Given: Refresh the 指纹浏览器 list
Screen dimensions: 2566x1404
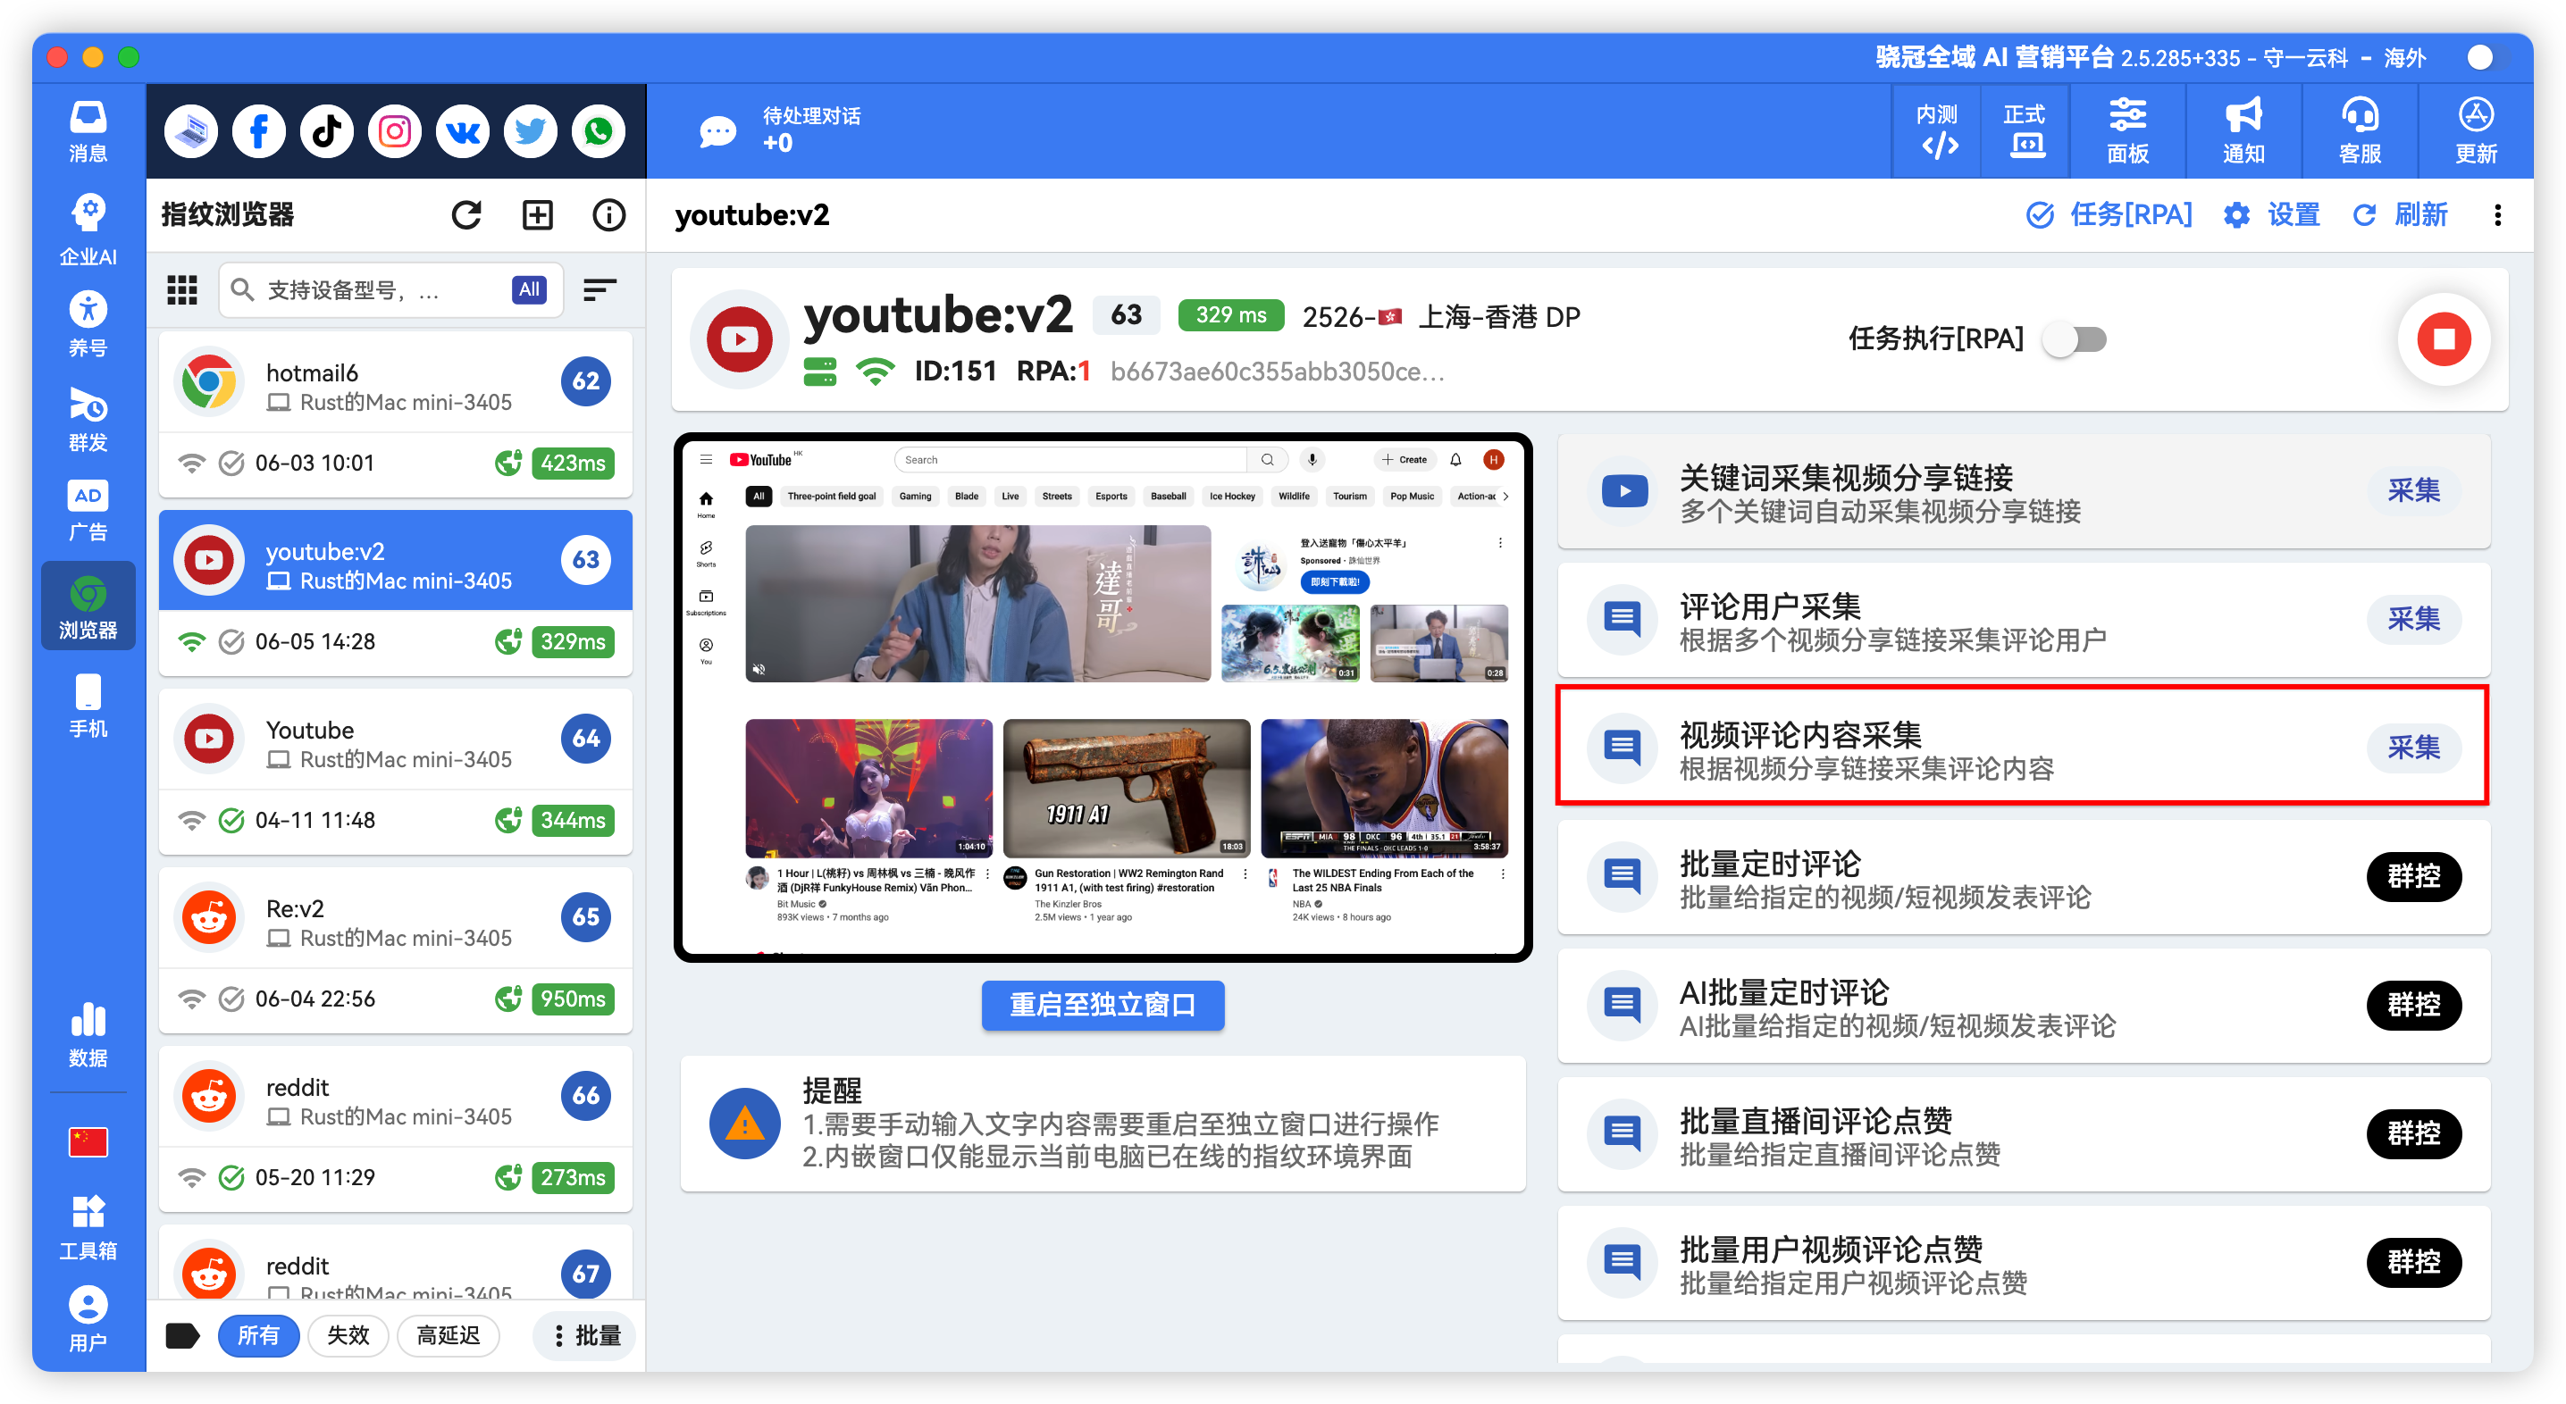Looking at the screenshot, I should click(466, 215).
